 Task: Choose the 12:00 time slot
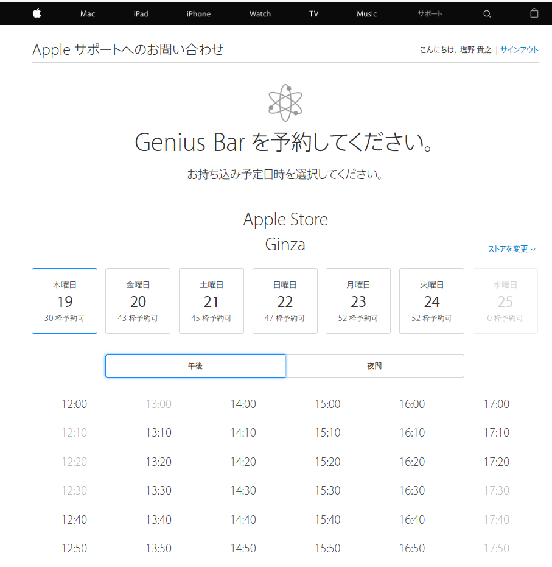coord(74,404)
